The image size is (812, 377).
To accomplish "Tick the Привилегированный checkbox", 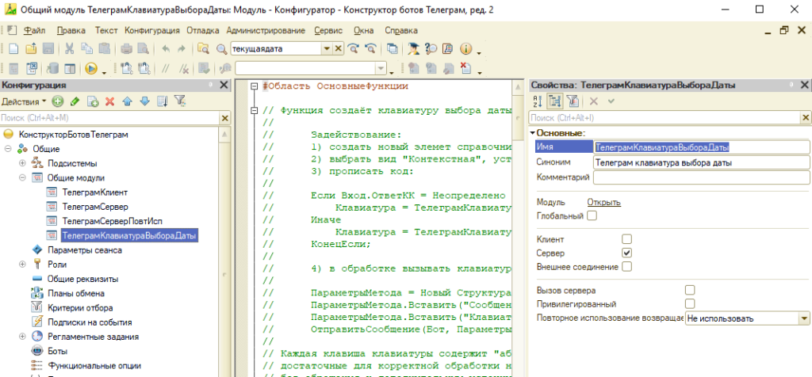I will 690,304.
